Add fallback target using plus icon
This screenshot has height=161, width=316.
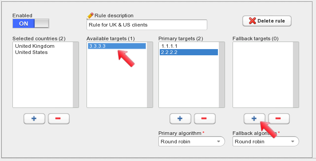coord(255,119)
